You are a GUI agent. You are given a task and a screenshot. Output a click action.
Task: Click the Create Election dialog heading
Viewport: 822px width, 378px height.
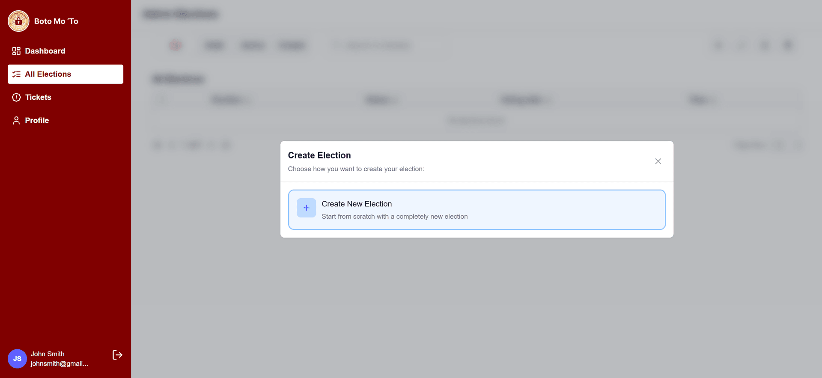coord(319,155)
